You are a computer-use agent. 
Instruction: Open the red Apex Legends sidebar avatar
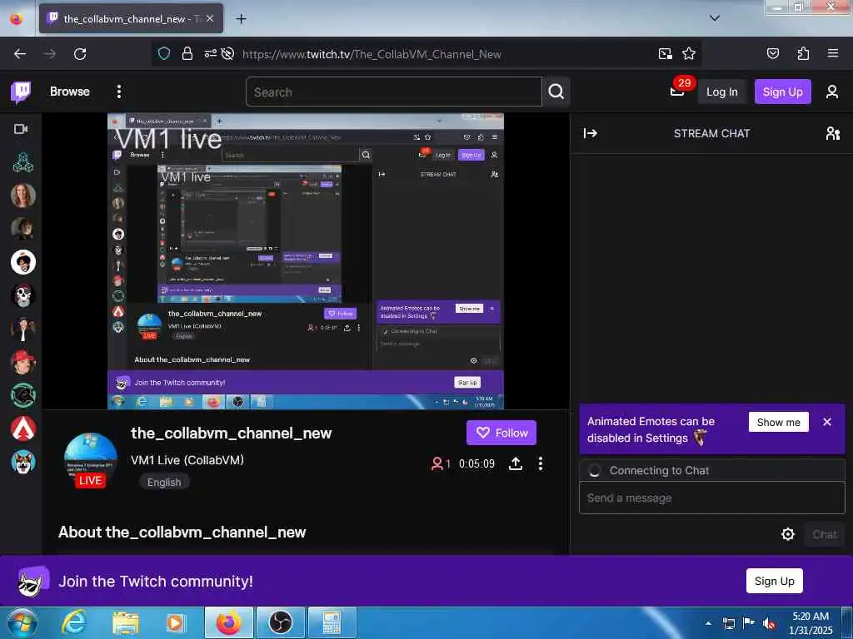coord(22,428)
